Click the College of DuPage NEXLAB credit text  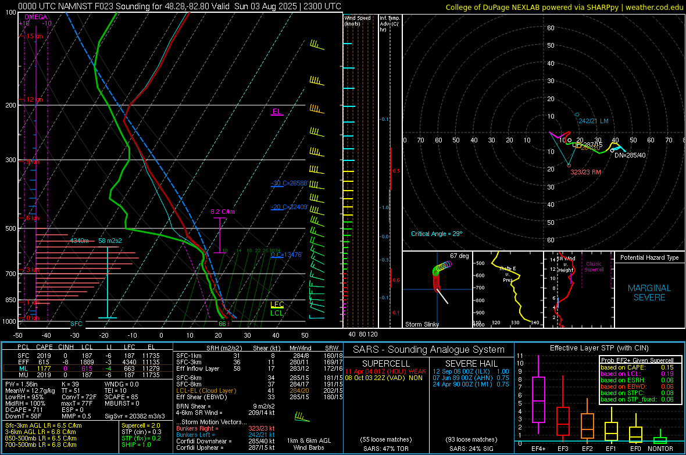pyautogui.click(x=564, y=7)
